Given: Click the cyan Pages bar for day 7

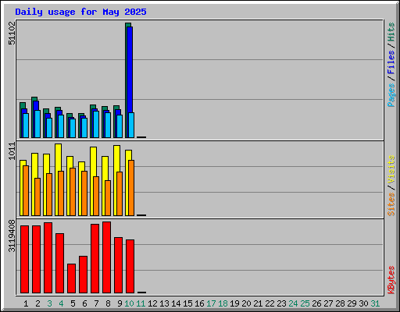Looking at the screenshot, I should pyautogui.click(x=96, y=124).
